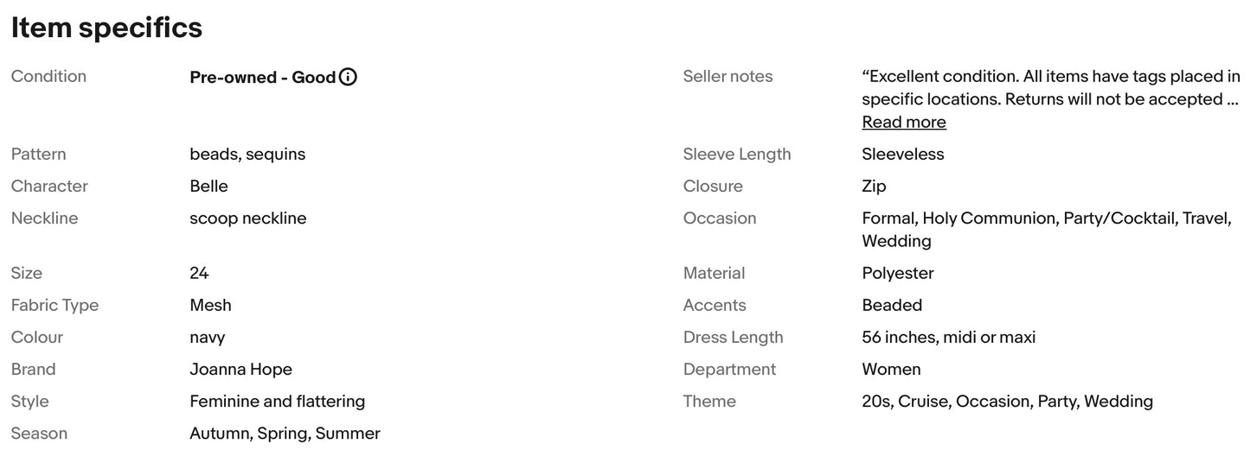
Task: Click the Sleeveless sleeve length value
Action: (902, 155)
